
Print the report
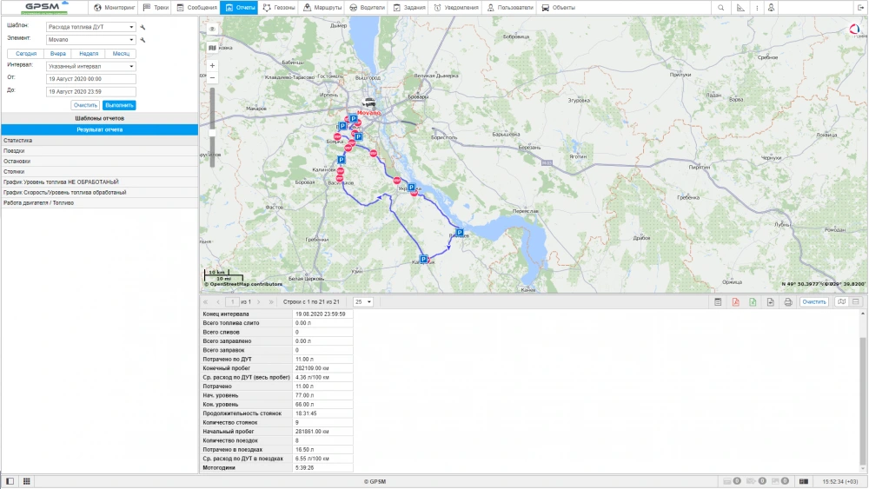tap(788, 301)
